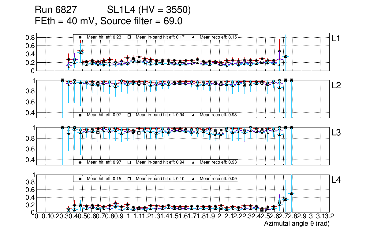The height and width of the screenshot is (236, 366).
Task: Click the triangle marker in L2 legend
Action: 193,115
